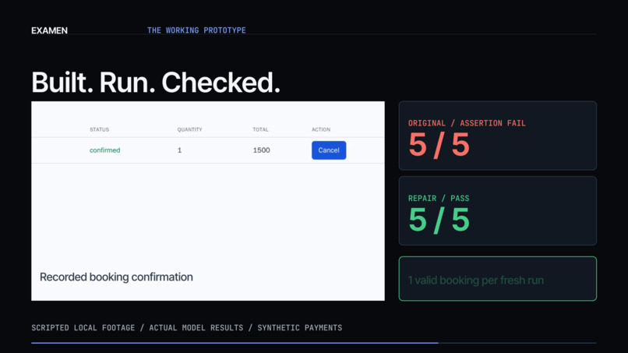Image resolution: width=628 pixels, height=353 pixels.
Task: Click 'THE WORKING PROTOTYPE' header label
Action: pos(196,30)
